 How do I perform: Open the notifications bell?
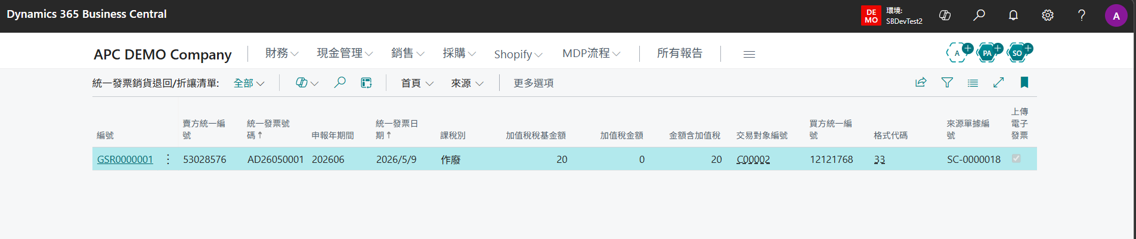(x=1013, y=15)
